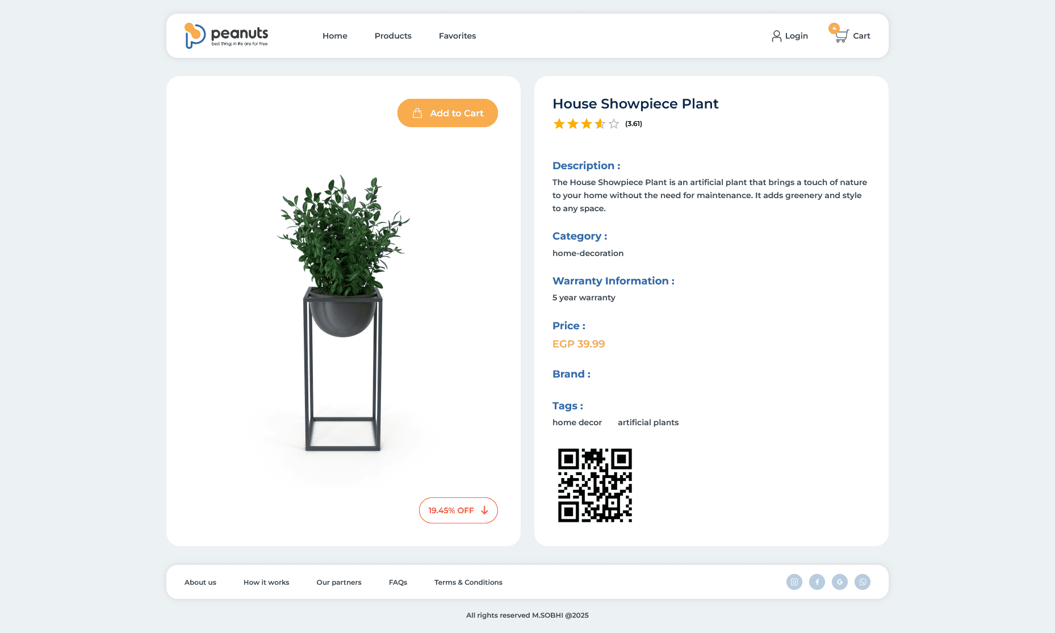Open the Favorites page
1055x633 pixels.
(458, 36)
